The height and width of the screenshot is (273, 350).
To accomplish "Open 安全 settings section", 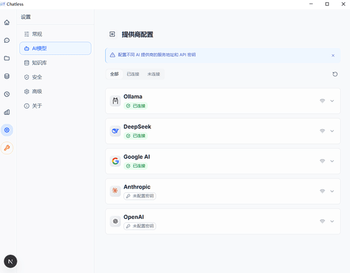I will [55, 77].
